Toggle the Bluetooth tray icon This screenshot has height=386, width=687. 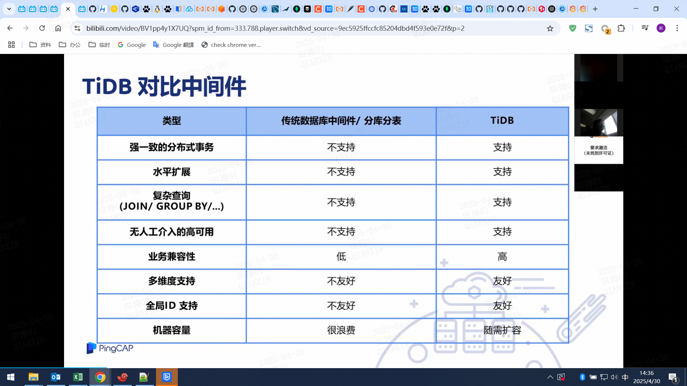pyautogui.click(x=582, y=377)
